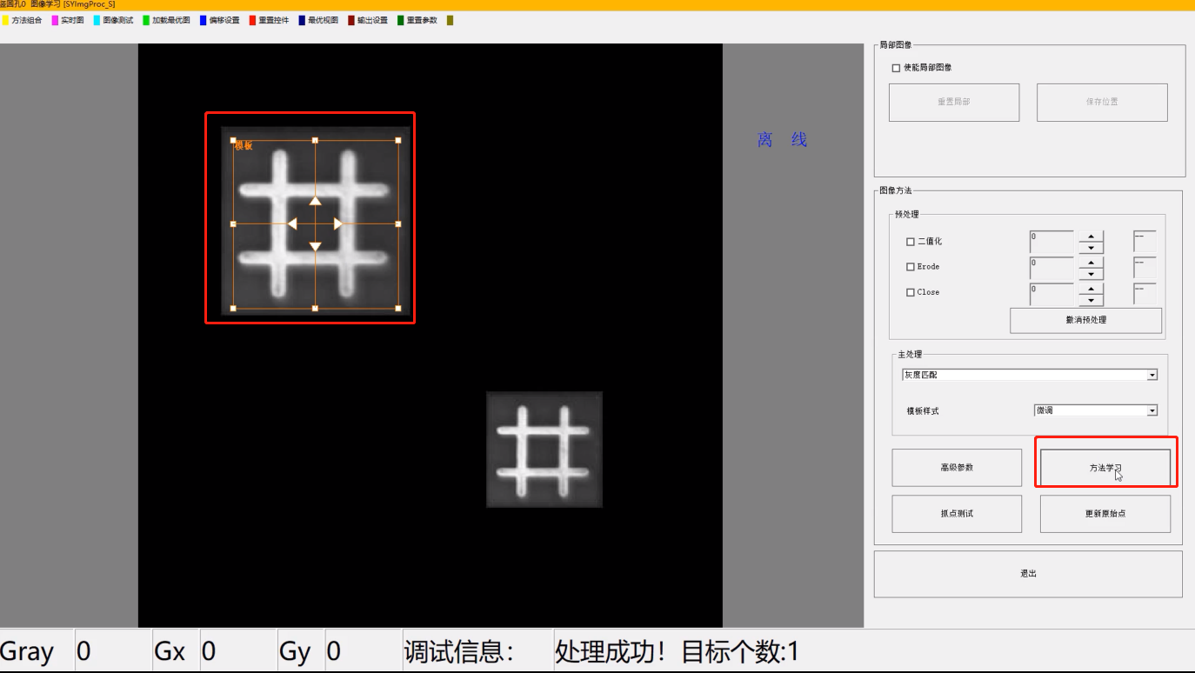Viewport: 1195px width, 673px height.
Task: Open 偏移设置 offset settings
Action: pyautogui.click(x=224, y=20)
